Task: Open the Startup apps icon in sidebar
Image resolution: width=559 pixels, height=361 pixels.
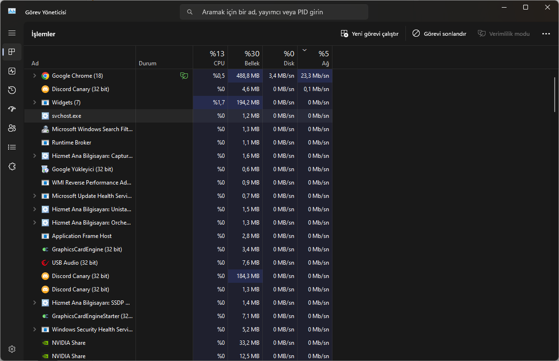Action: (12, 109)
